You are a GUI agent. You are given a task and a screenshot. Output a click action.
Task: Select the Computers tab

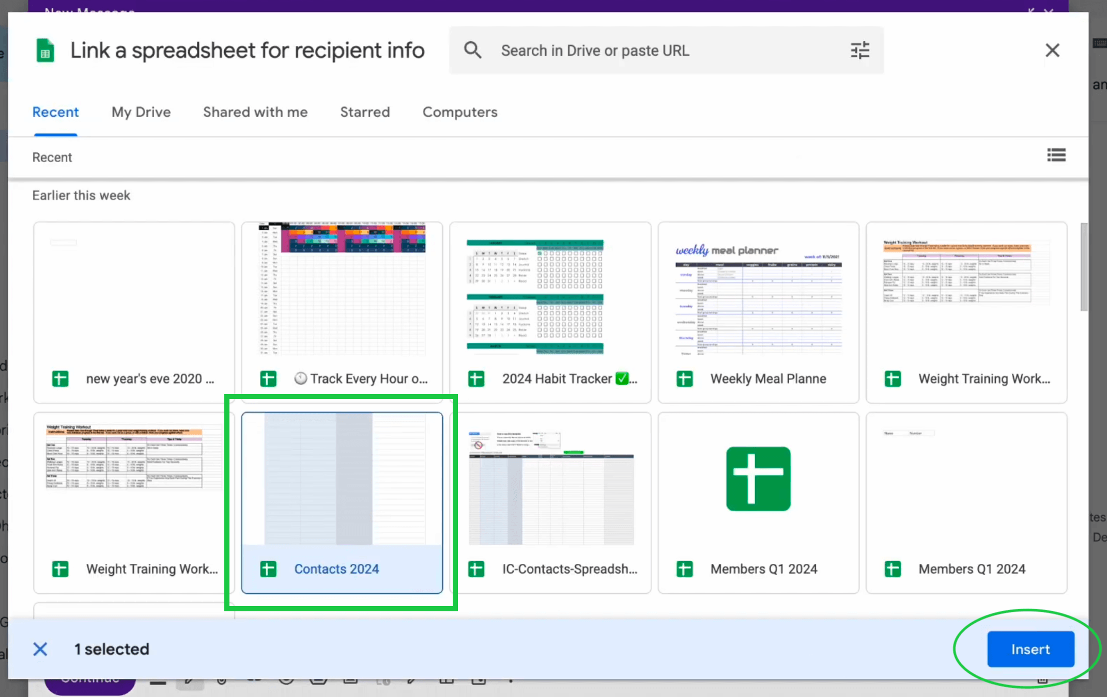(460, 112)
